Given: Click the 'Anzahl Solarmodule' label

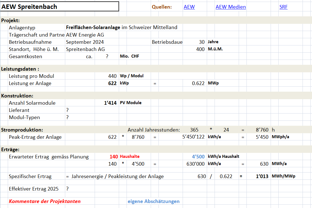Looking at the screenshot, I should point(32,103).
